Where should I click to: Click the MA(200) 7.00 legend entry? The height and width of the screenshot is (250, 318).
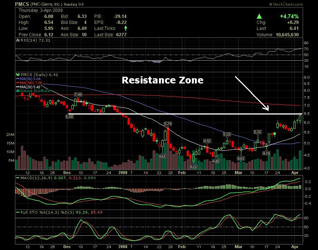click(31, 83)
